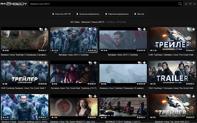Add the FHD dubbed trailer via plus icon

[46, 63]
